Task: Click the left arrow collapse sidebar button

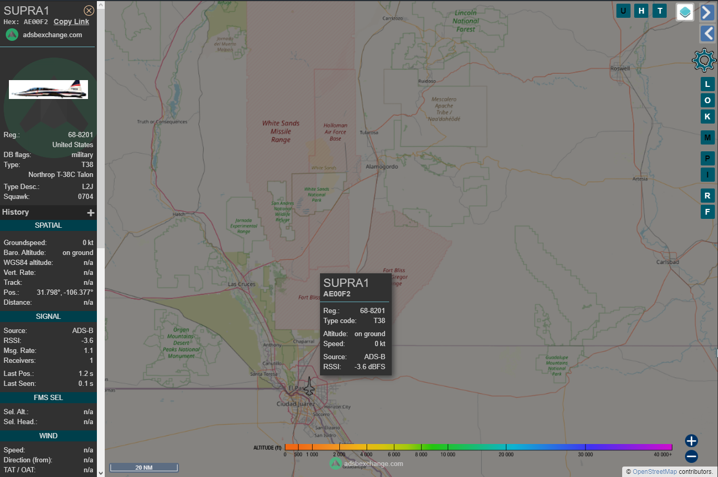Action: point(708,34)
